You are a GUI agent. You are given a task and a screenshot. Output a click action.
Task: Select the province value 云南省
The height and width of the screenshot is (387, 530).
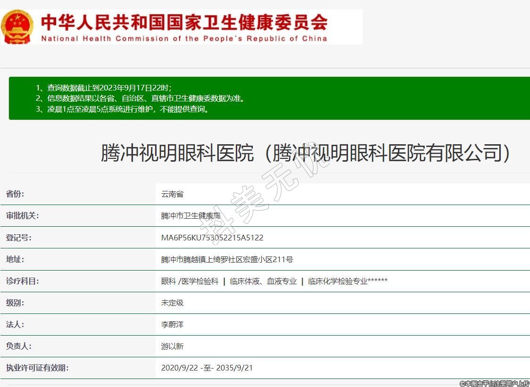point(172,194)
